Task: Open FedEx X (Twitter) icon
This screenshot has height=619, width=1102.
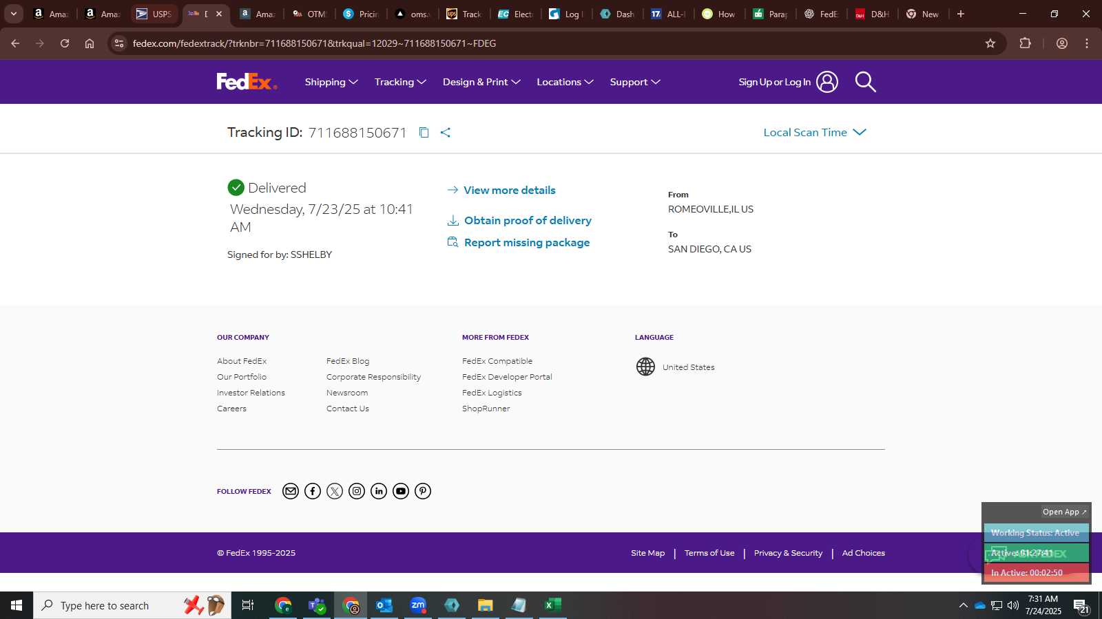Action: click(x=335, y=491)
